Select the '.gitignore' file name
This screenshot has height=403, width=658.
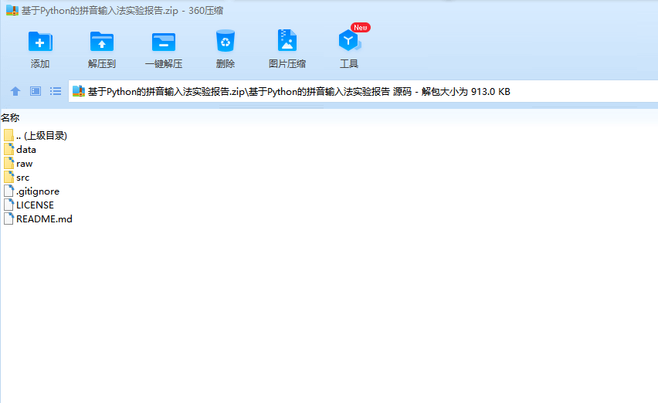pos(38,191)
